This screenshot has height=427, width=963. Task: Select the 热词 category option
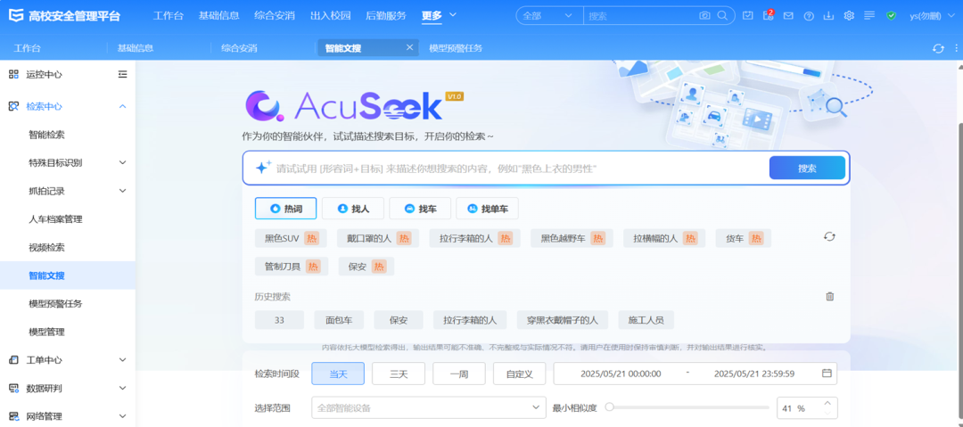click(286, 209)
